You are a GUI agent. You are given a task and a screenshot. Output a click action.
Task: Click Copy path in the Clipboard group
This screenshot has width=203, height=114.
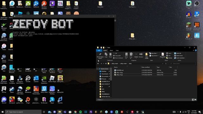pos(117,56)
